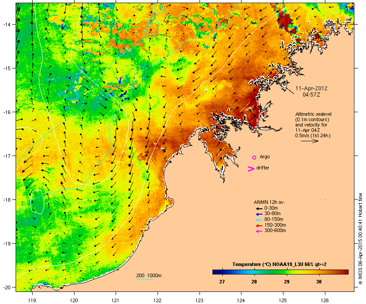Viewport: 366px width, 304px height.
Task: Click longitude axis label 125
Action: 283,300
